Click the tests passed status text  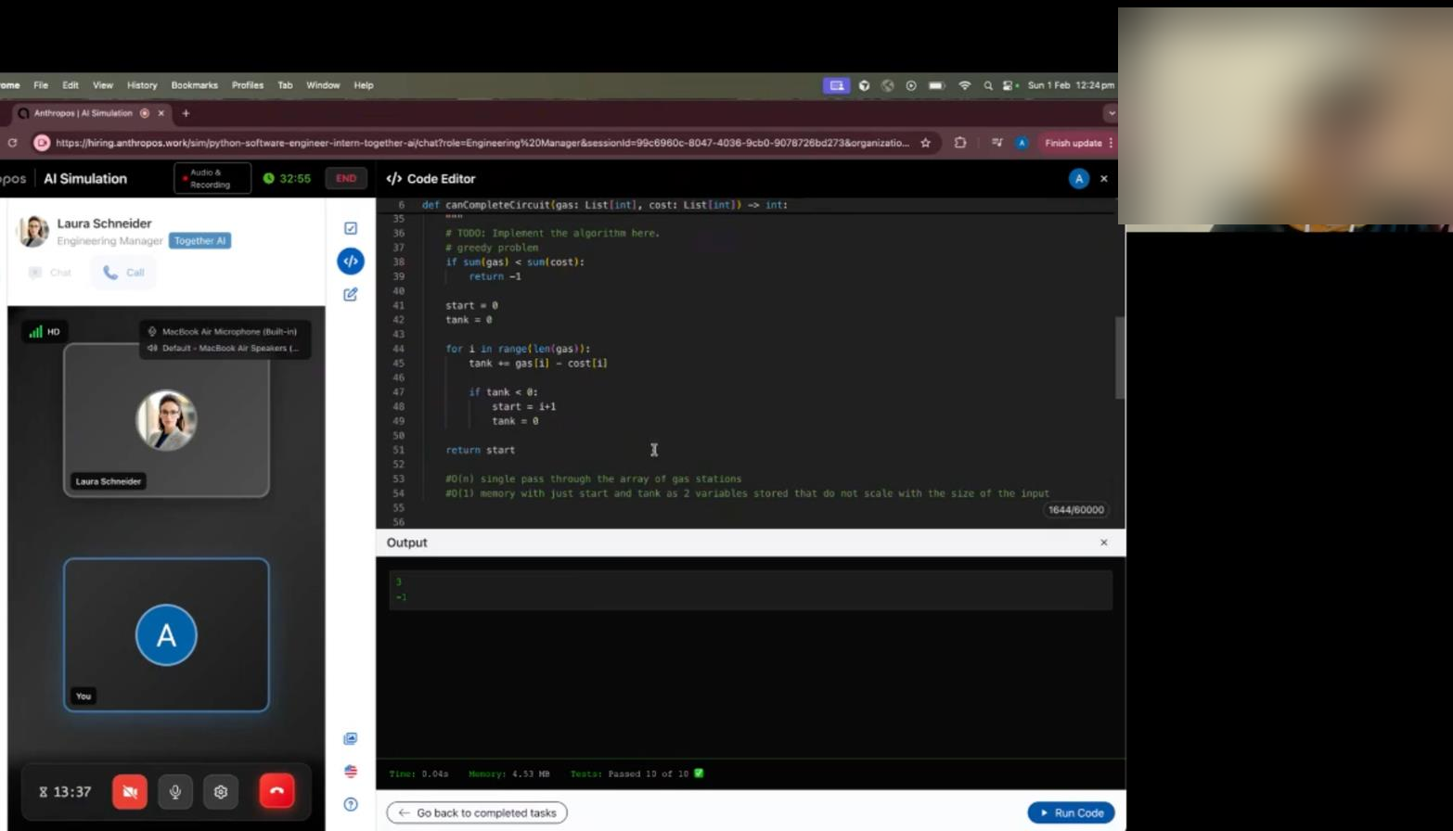pos(636,773)
